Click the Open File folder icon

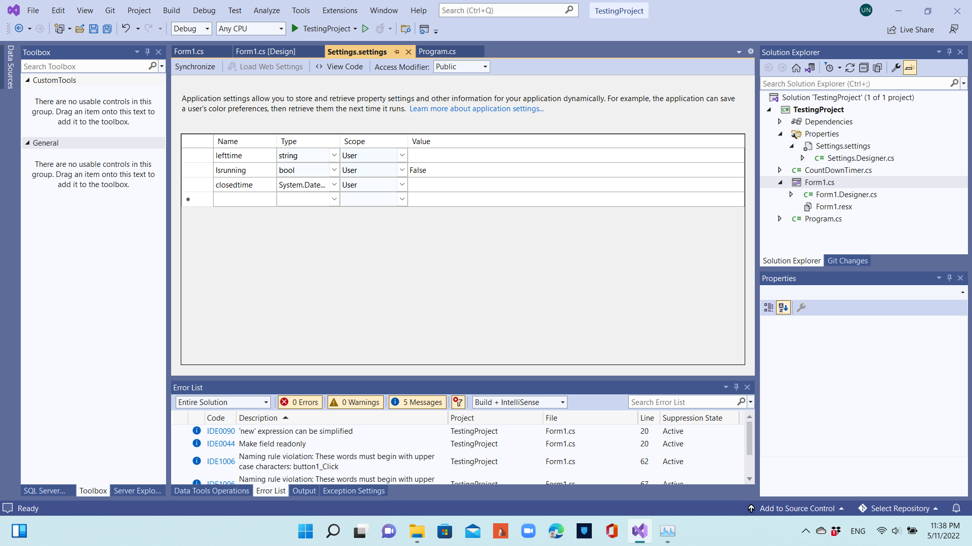pyautogui.click(x=80, y=29)
